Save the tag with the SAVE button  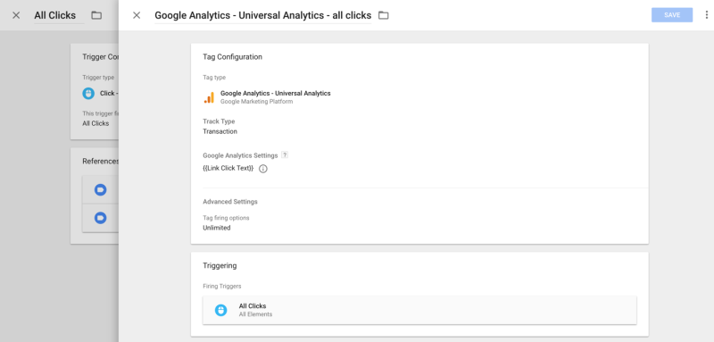point(672,15)
